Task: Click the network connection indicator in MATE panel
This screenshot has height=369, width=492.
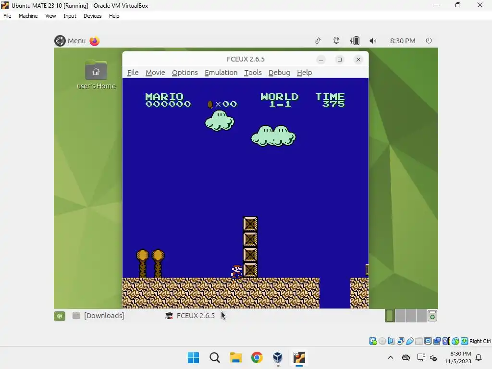Action: (x=318, y=41)
